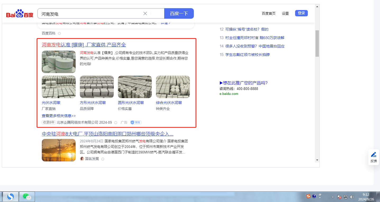This screenshot has height=202, width=380.
Task: Expand the dropdown arrow beside 百度百科
Action: [59, 33]
